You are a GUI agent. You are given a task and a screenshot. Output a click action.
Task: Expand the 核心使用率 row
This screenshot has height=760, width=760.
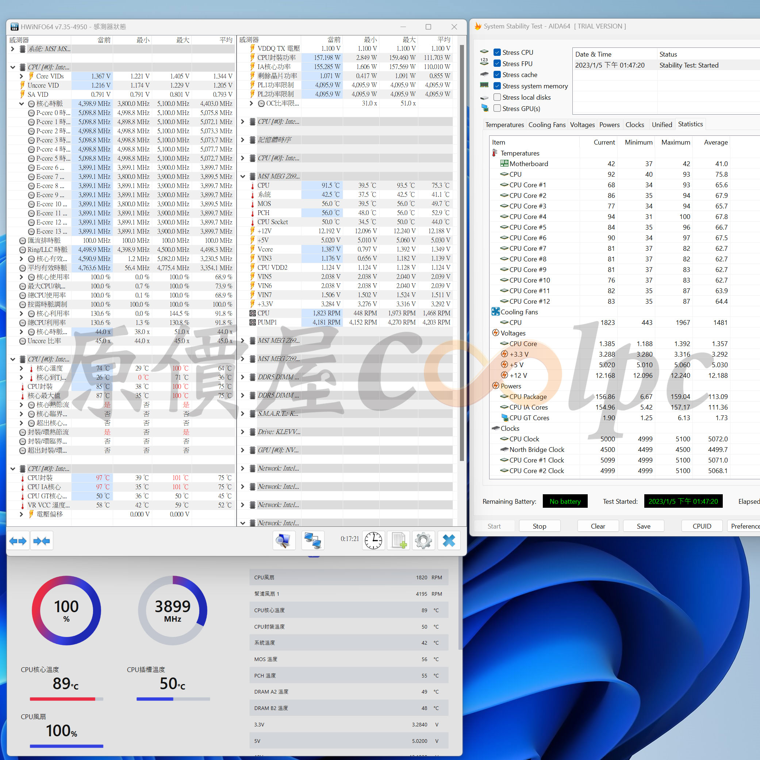[x=22, y=277]
